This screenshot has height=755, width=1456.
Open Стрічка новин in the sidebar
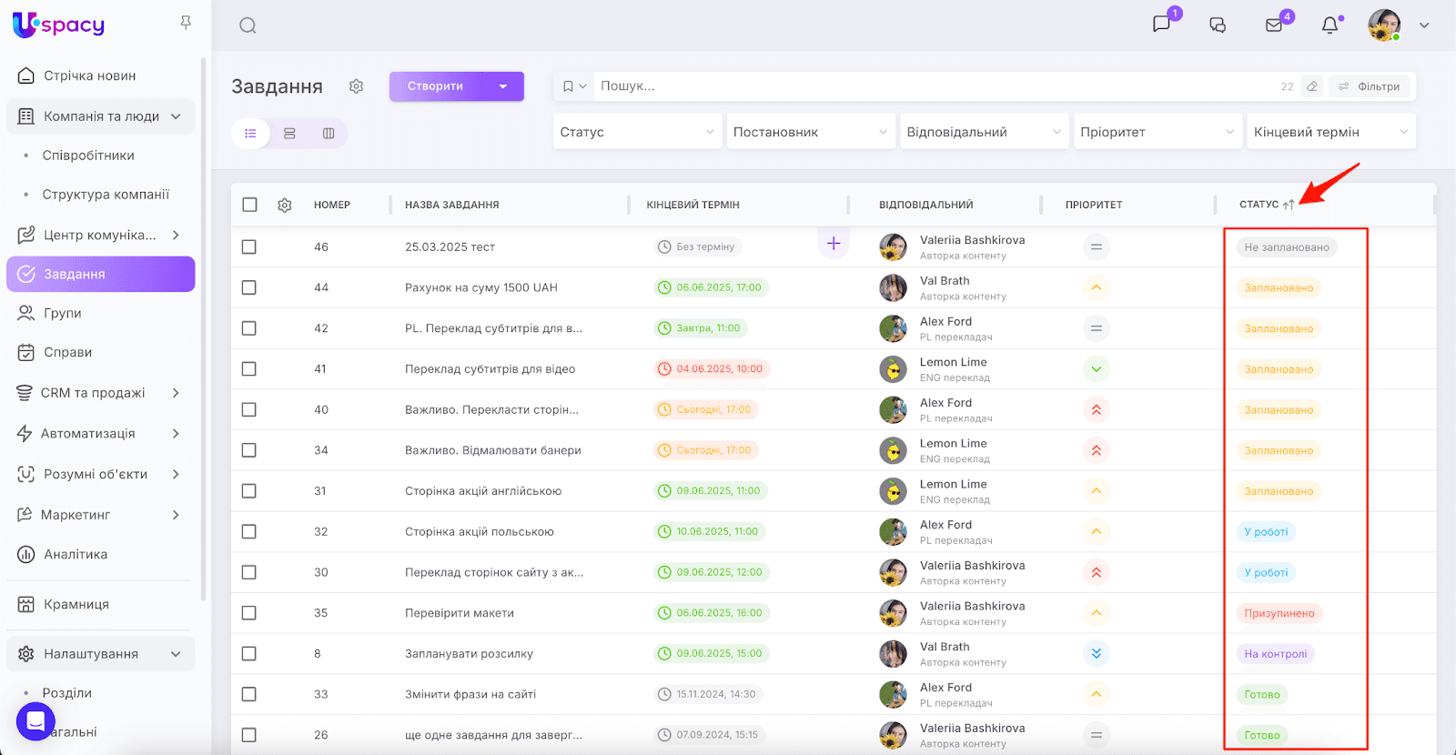pos(89,75)
